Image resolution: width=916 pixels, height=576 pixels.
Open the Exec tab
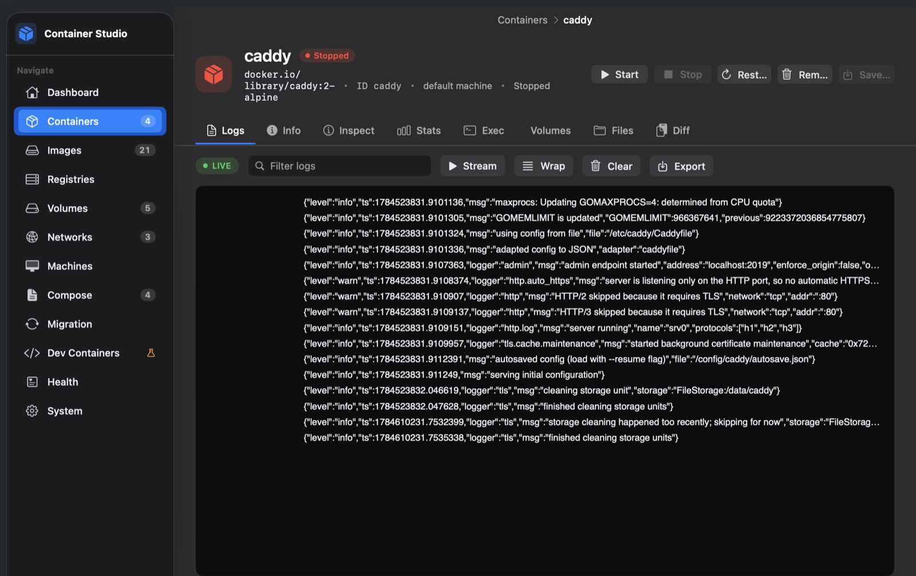click(484, 130)
